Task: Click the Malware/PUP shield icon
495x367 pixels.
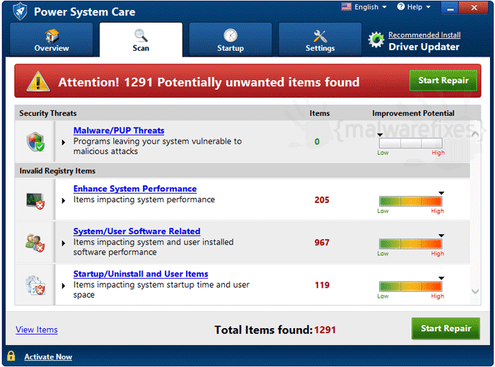Action: 35,141
